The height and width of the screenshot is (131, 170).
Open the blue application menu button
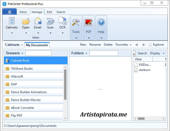click(9, 12)
